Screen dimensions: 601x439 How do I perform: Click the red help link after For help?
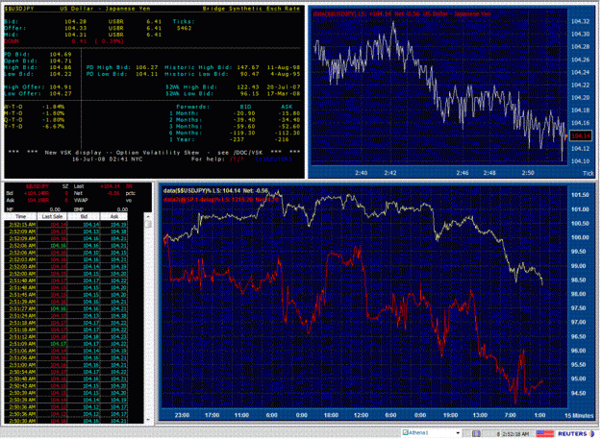click(x=237, y=159)
